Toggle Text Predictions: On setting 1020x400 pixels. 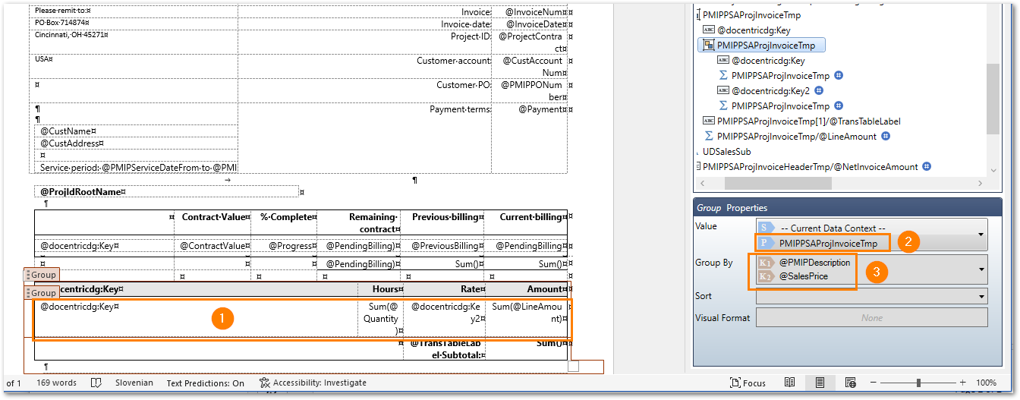pos(205,383)
